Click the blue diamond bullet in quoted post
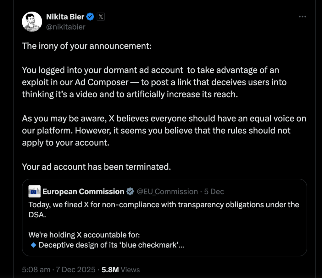The height and width of the screenshot is (278, 322). 34,245
